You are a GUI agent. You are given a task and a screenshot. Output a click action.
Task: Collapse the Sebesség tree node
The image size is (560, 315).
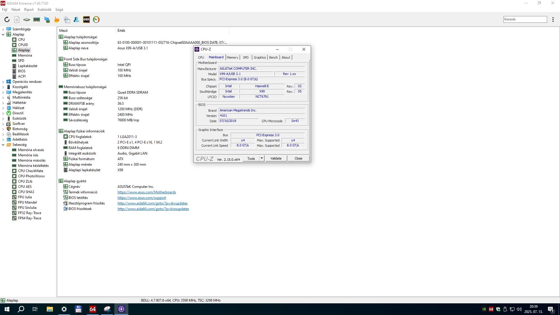[3, 145]
